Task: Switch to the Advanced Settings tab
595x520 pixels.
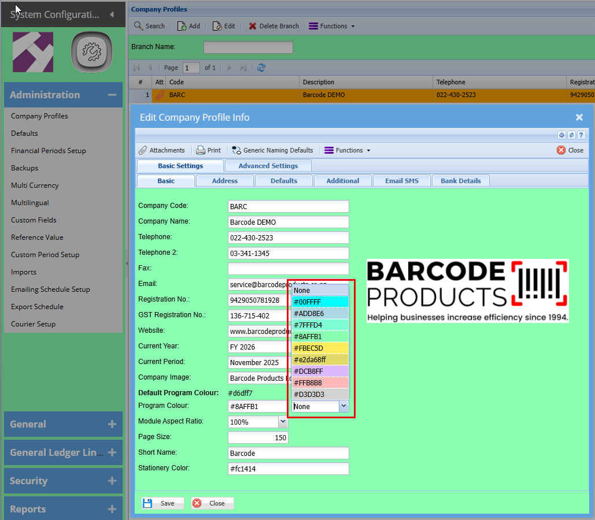Action: tap(268, 166)
